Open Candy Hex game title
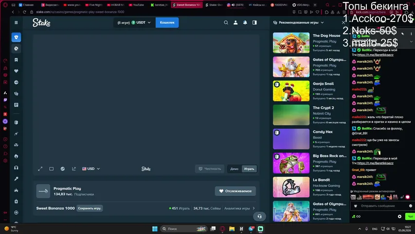This screenshot has width=415, height=234. (323, 132)
